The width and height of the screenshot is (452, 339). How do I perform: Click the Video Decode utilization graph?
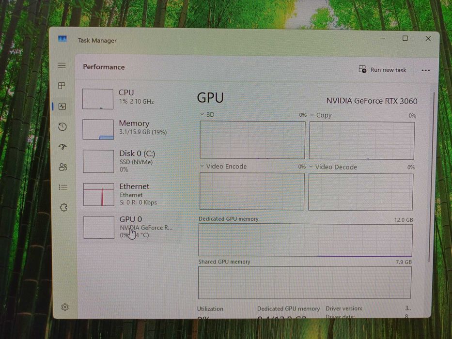pos(360,192)
